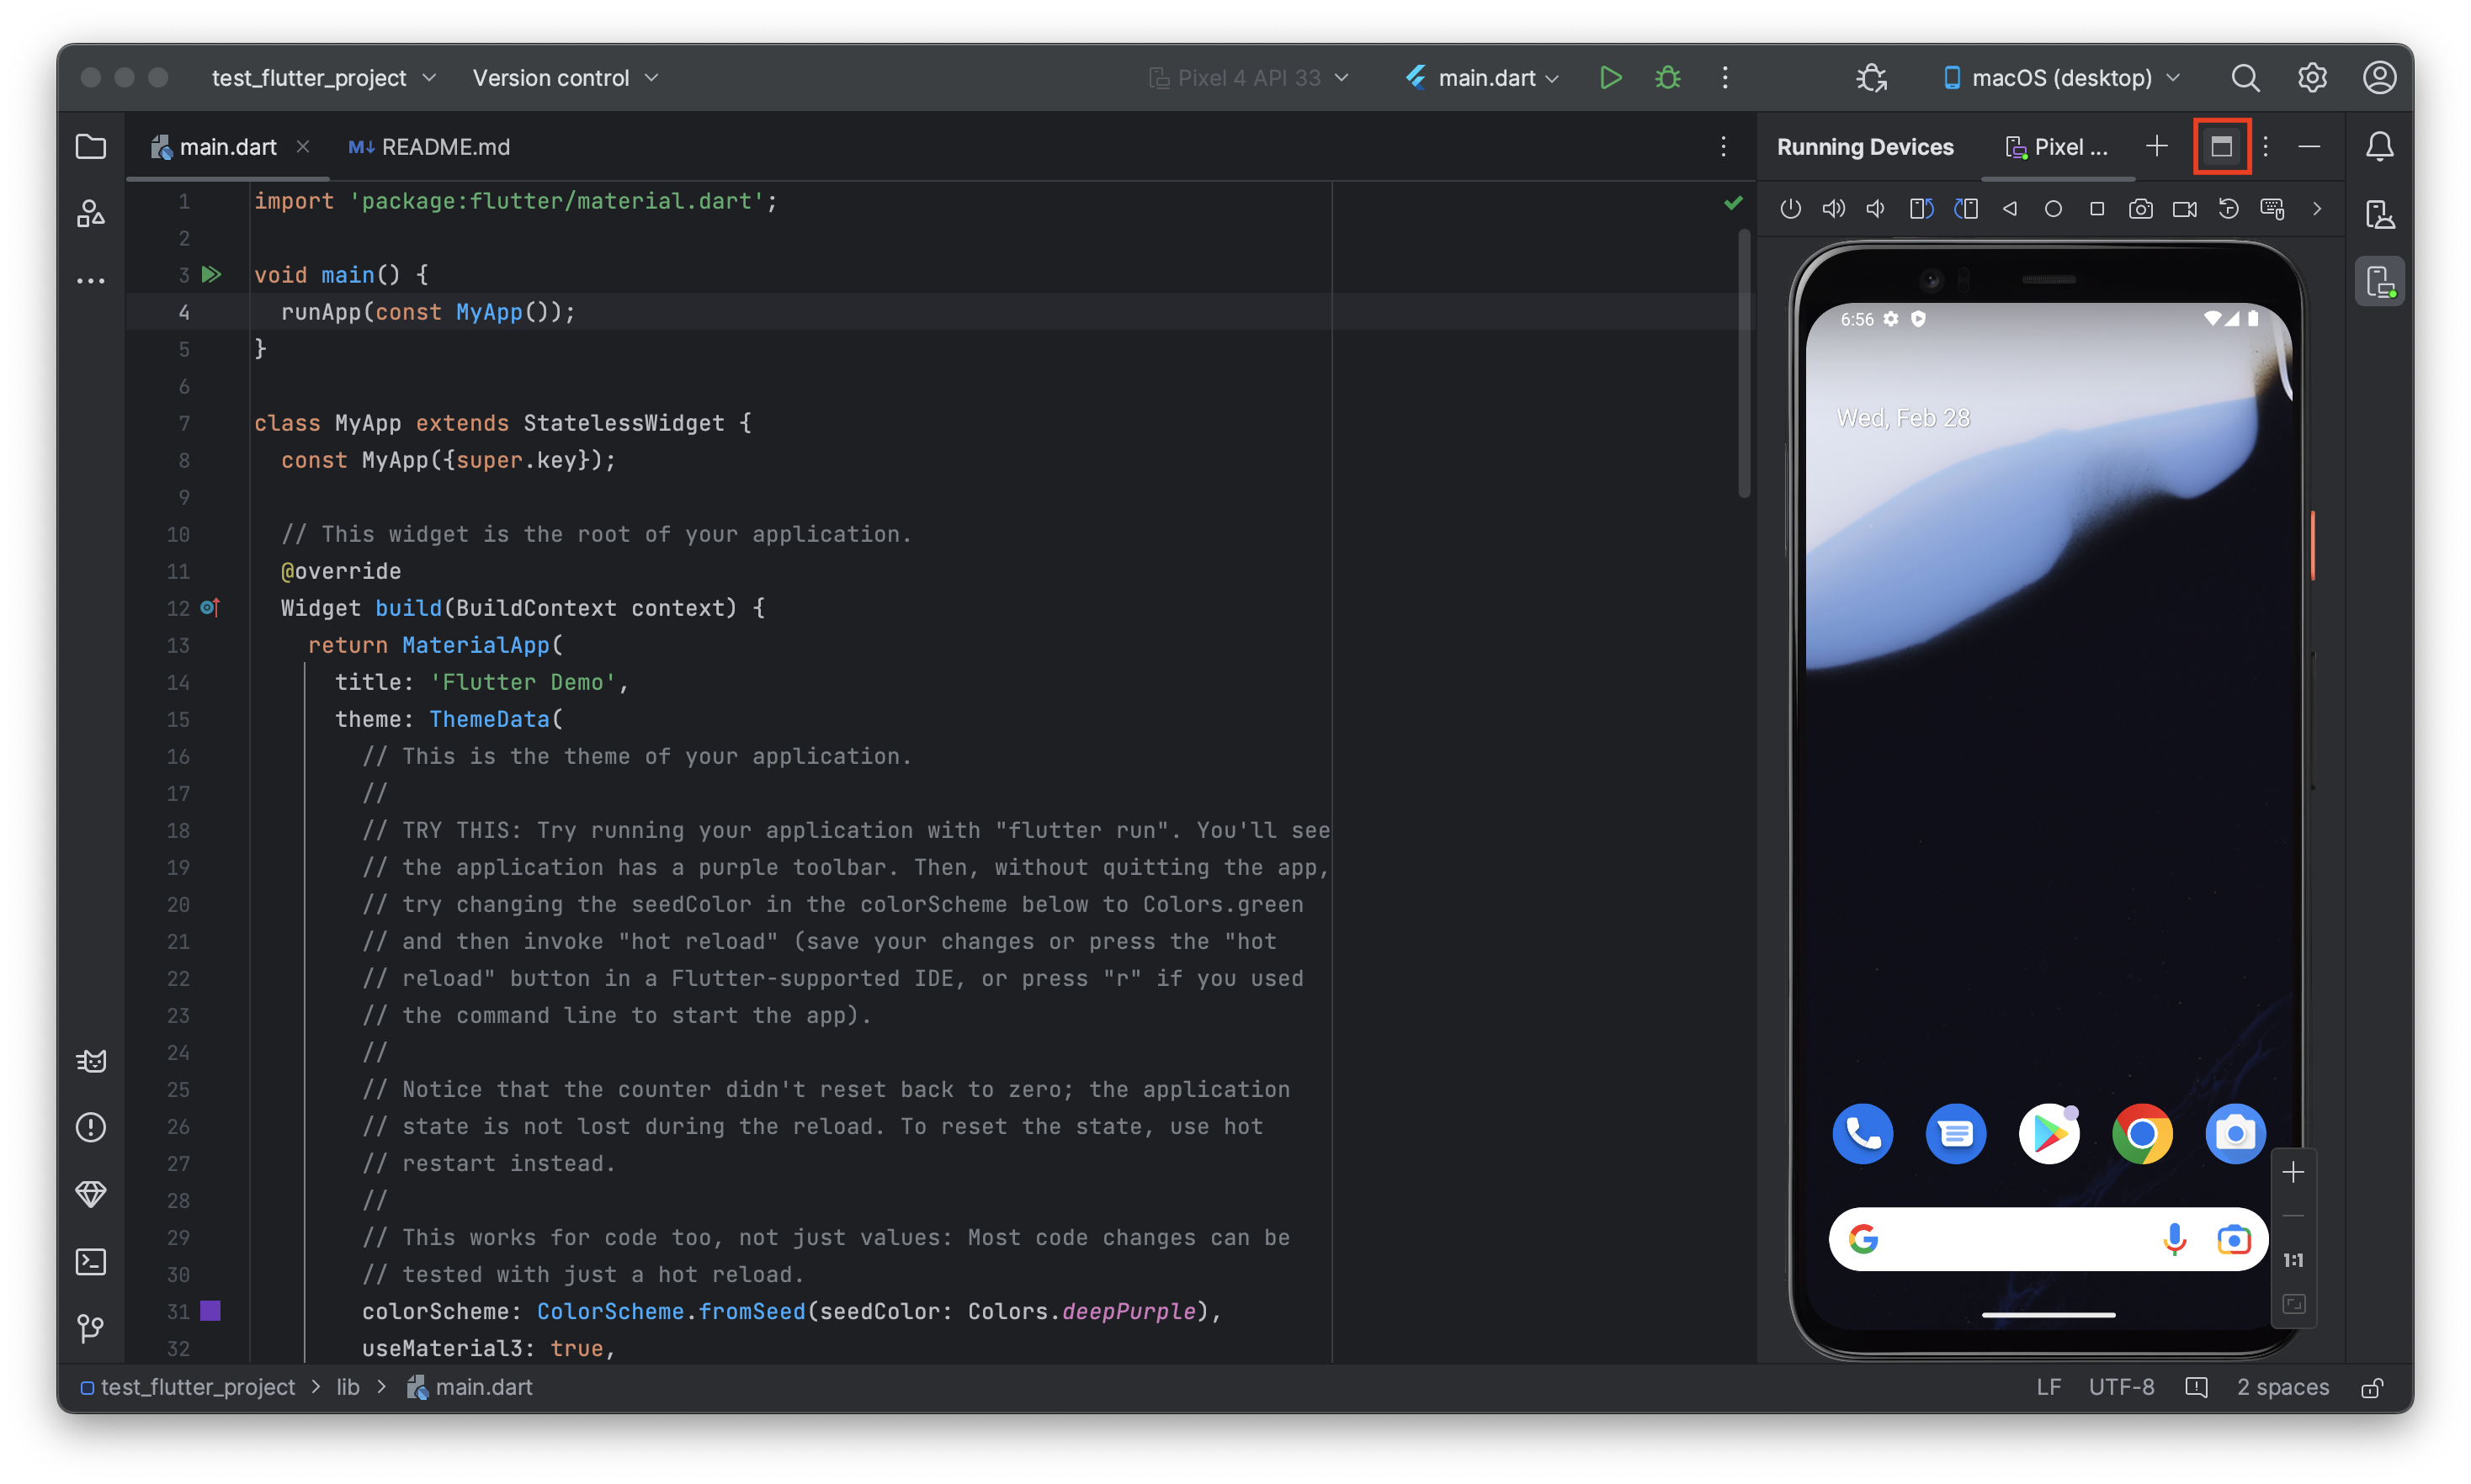This screenshot has height=1484, width=2471.
Task: Open the Terminal tool window
Action: pos(91,1261)
